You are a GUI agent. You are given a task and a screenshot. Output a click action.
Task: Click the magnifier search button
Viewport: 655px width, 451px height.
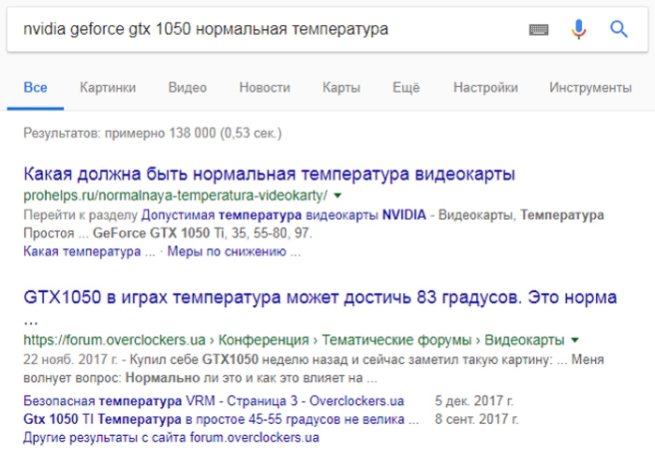pos(618,29)
